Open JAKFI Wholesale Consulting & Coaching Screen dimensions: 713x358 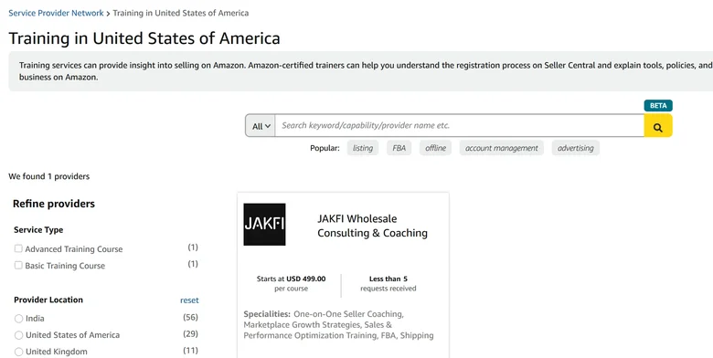(372, 226)
